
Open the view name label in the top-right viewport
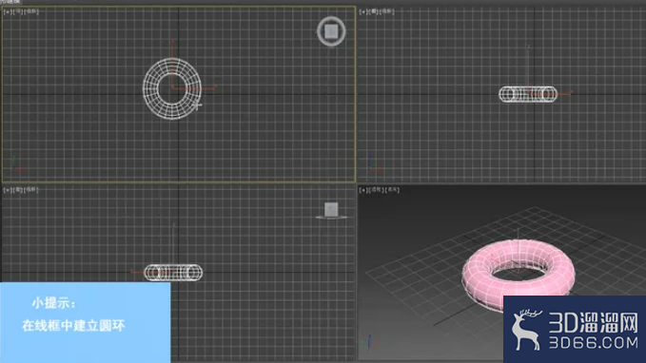pos(373,12)
